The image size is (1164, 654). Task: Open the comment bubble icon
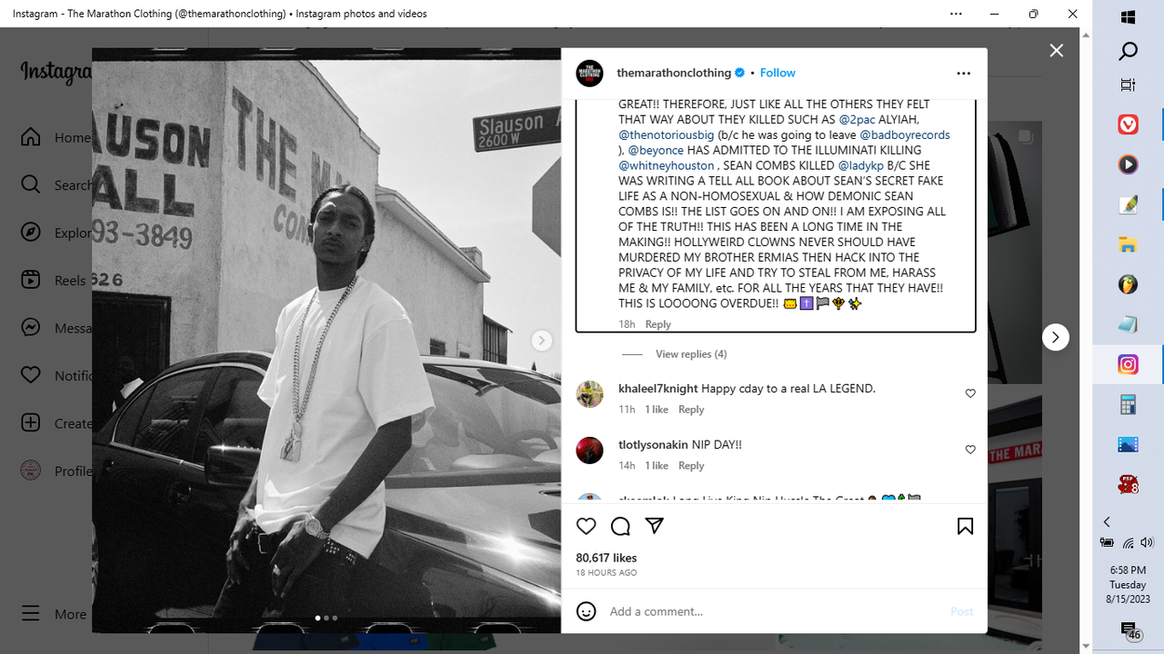click(620, 526)
